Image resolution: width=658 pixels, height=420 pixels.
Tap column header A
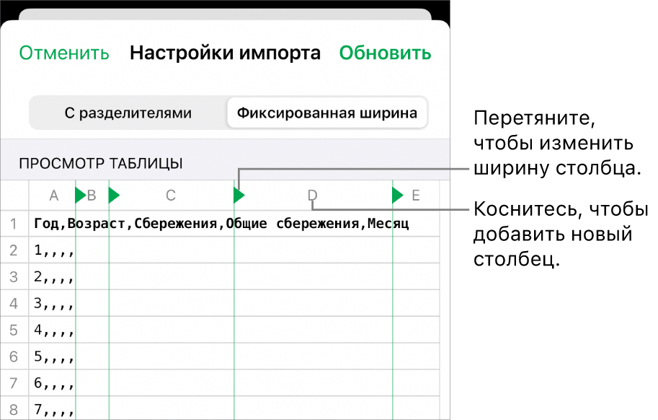click(54, 196)
